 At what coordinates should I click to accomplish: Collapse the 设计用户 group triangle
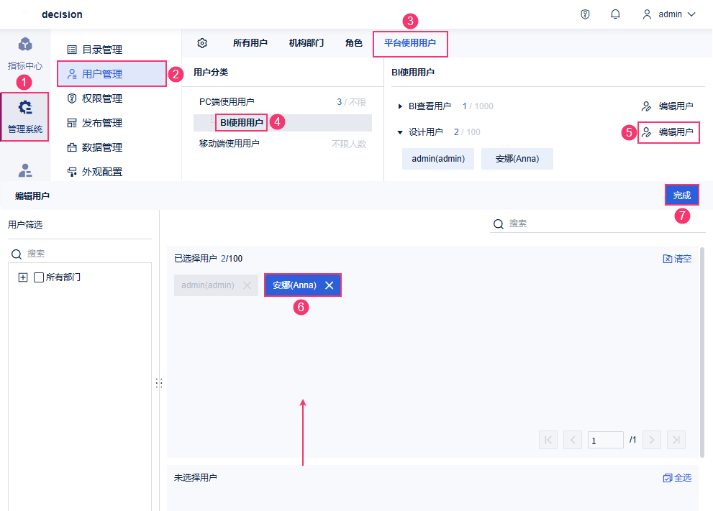tap(400, 132)
